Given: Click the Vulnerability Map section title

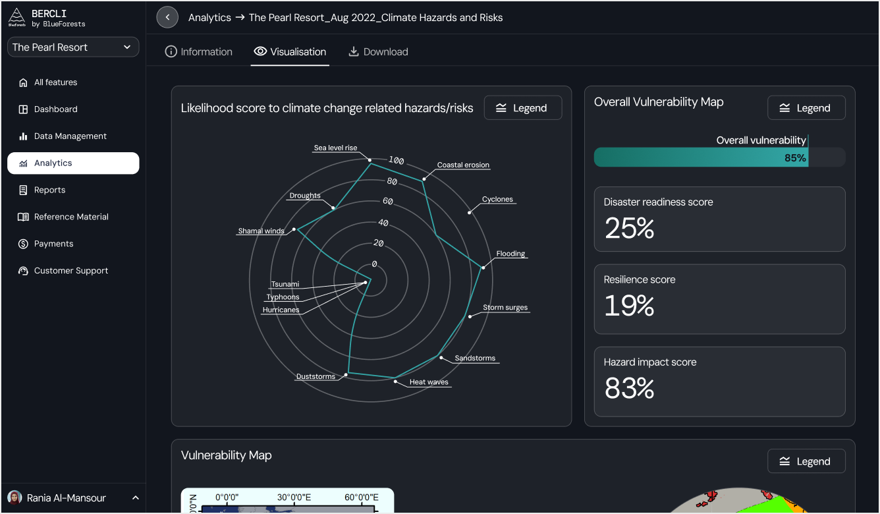Looking at the screenshot, I should 226,455.
